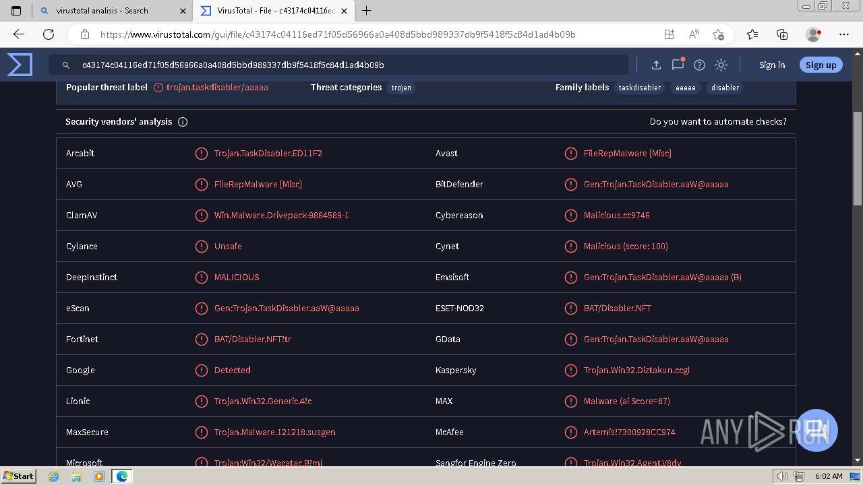
Task: Click the alert icon in the Google row
Action: (x=201, y=370)
